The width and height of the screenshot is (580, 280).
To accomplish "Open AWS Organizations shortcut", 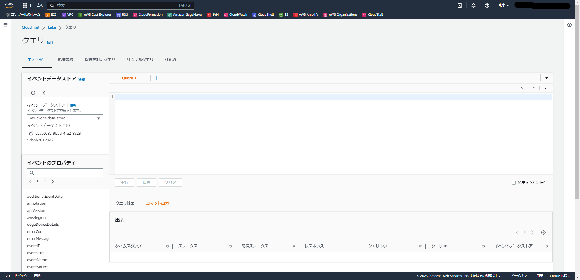I will coord(340,15).
